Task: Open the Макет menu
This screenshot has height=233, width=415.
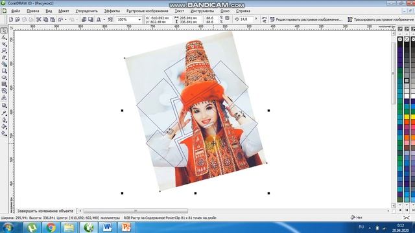Action: 64,11
